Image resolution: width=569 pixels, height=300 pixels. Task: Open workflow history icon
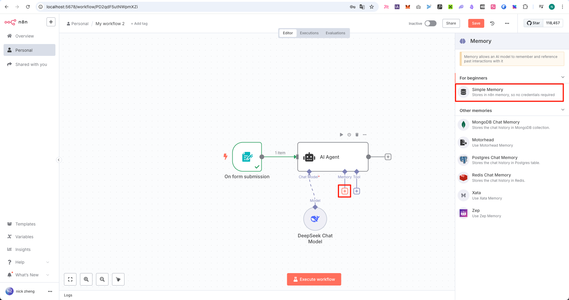tap(492, 23)
